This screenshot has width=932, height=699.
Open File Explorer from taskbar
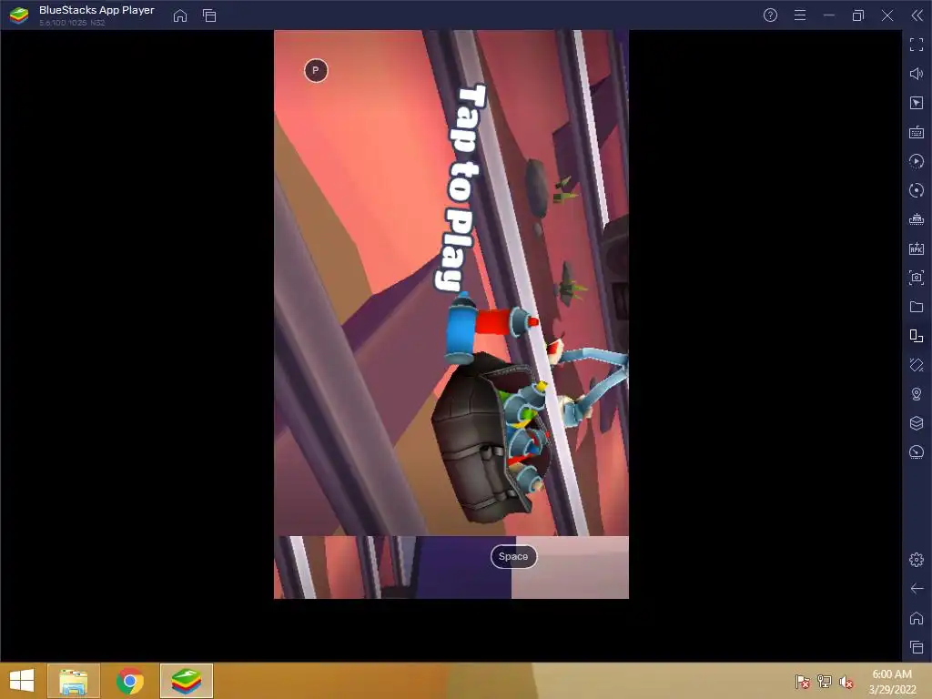tap(74, 681)
